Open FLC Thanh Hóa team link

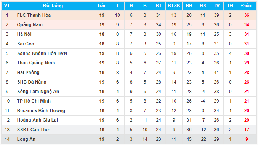click(x=34, y=15)
